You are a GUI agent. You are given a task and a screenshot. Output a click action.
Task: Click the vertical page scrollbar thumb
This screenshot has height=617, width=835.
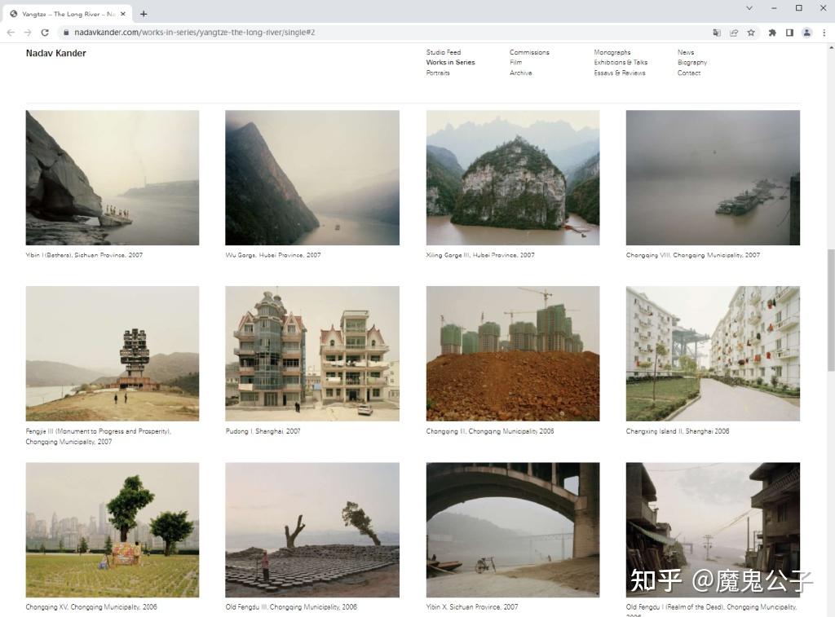(831, 310)
